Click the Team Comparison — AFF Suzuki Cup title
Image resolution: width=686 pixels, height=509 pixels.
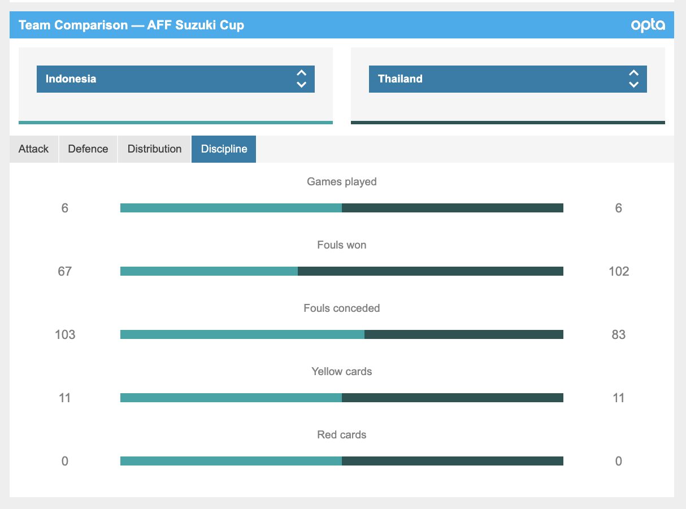point(132,25)
